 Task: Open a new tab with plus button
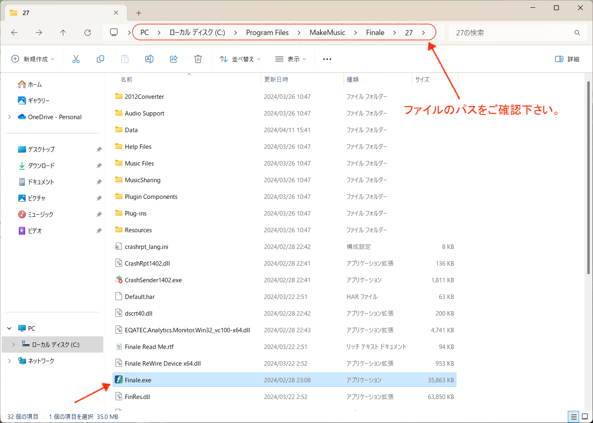click(x=139, y=13)
